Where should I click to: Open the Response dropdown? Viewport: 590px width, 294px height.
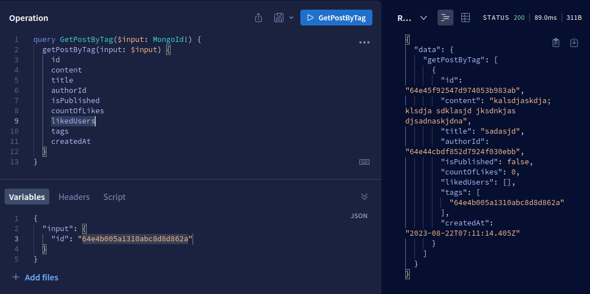point(413,18)
